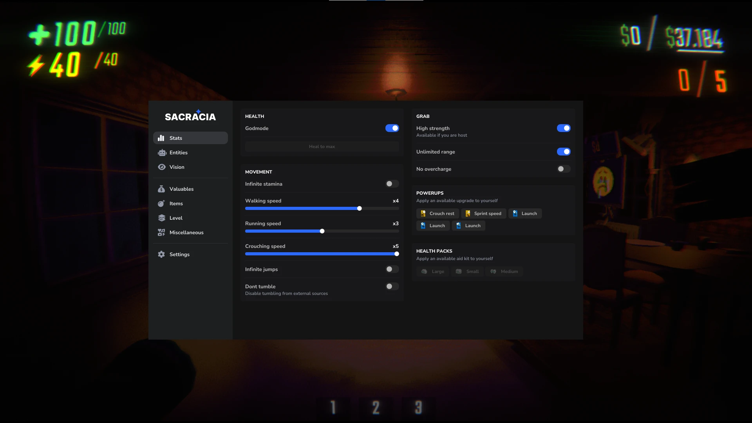
Task: Click the Heal to max button
Action: [322, 146]
